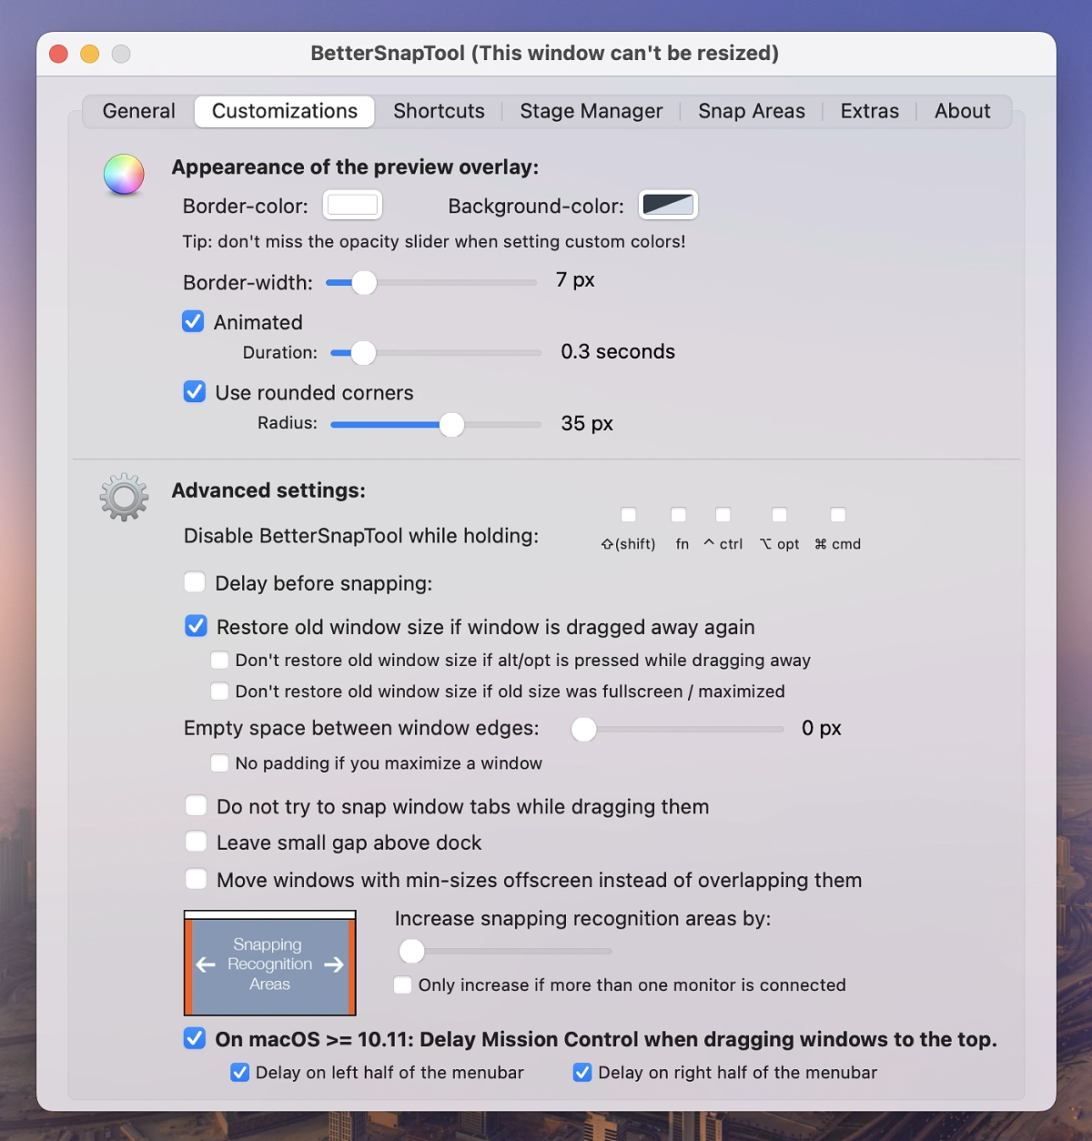The width and height of the screenshot is (1092, 1141).
Task: Click the "Appearance of the preview overlay:" heading
Action: [355, 167]
